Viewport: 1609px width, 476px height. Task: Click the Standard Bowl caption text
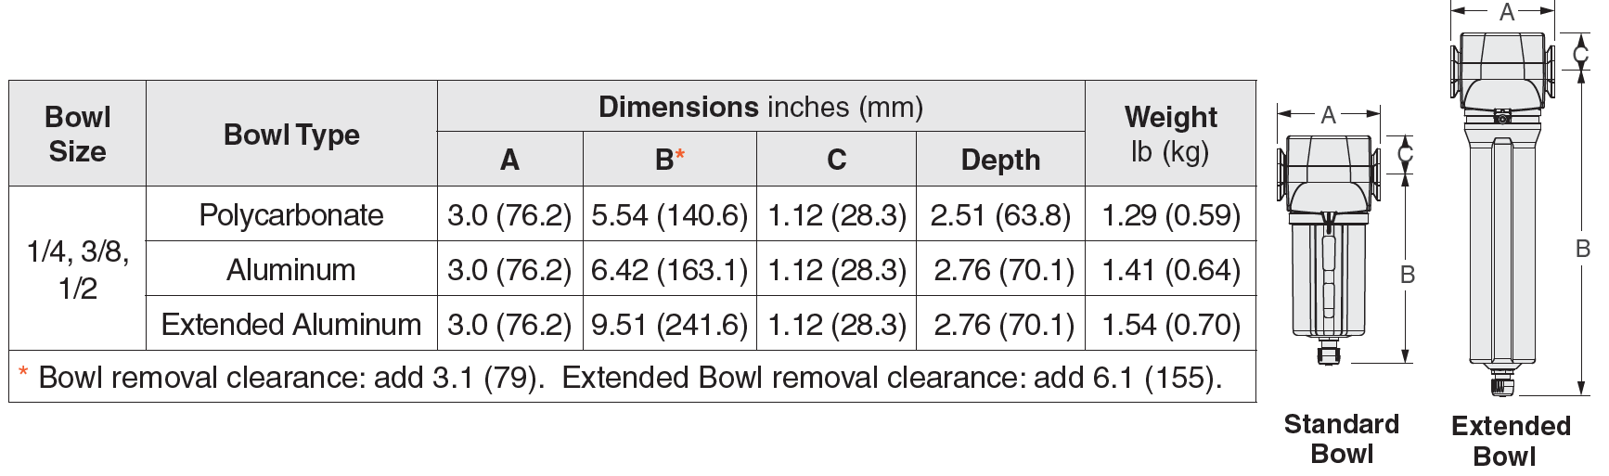click(1341, 439)
